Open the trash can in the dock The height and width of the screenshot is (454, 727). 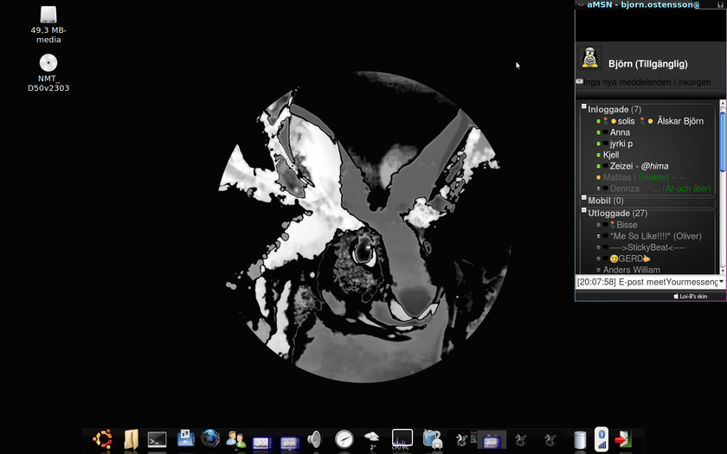coord(580,440)
